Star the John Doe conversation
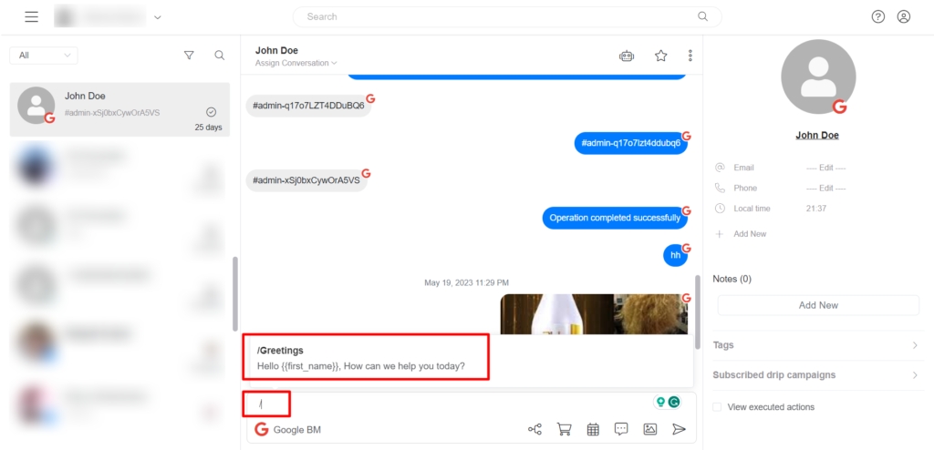 click(661, 56)
